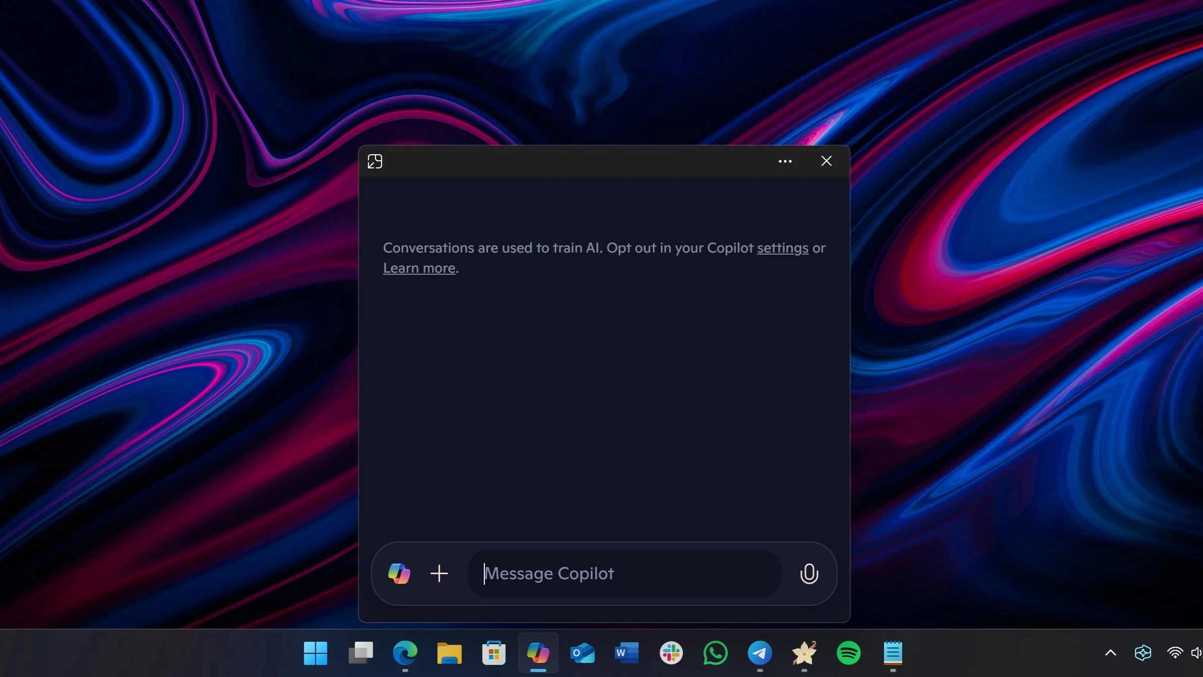Click the Copilot logo in message bar

[399, 574]
